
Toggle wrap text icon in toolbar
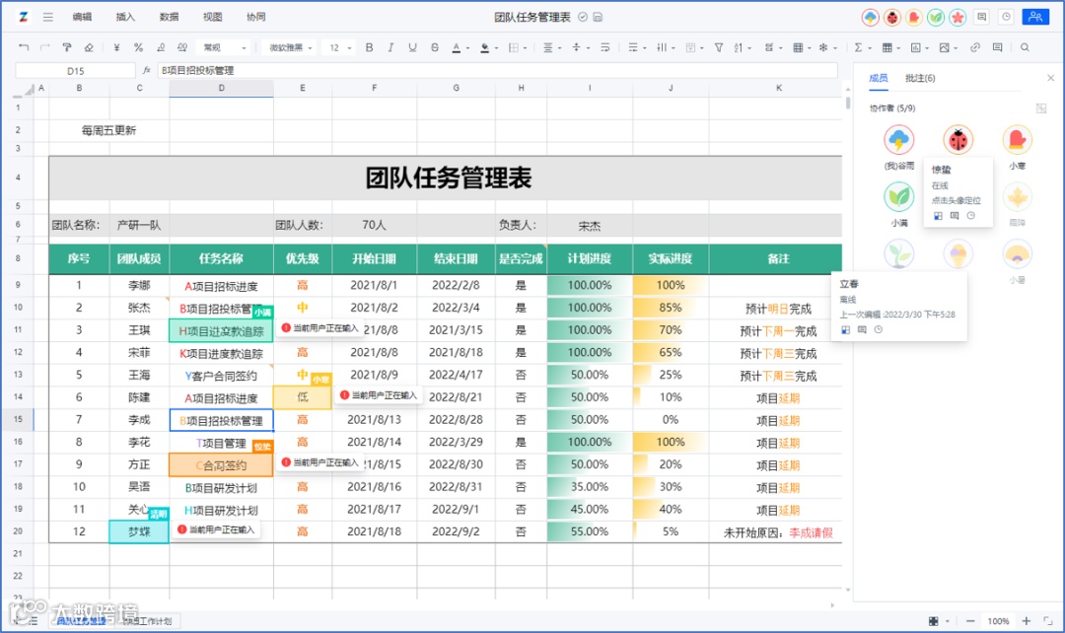[x=604, y=47]
